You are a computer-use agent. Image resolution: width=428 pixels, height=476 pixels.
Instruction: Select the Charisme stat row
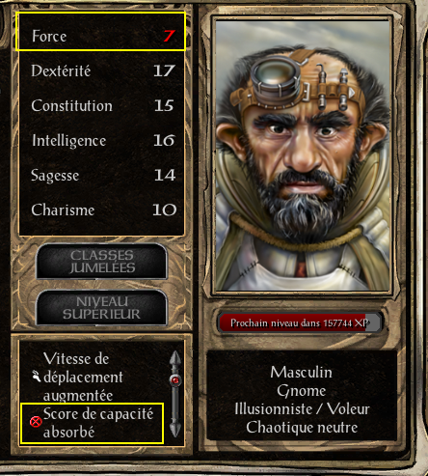pyautogui.click(x=101, y=210)
